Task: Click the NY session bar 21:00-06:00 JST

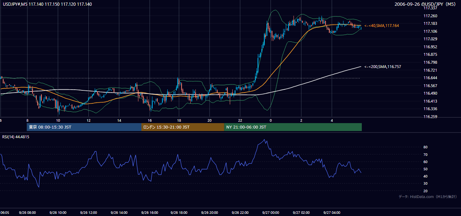Action: (x=293, y=127)
